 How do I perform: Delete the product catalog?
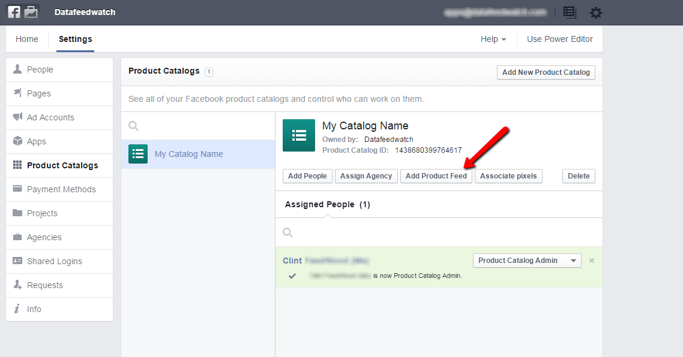coord(579,176)
